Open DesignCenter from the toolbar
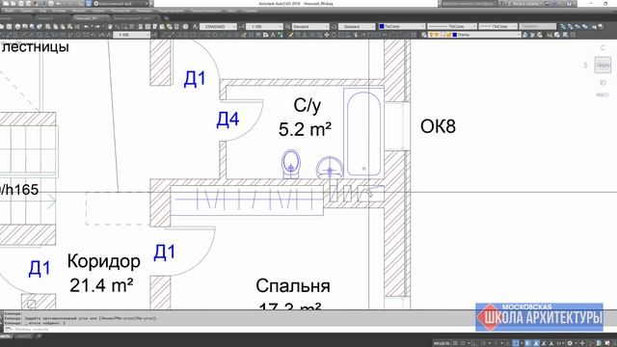Screen dimensions: 617x347 pyautogui.click(x=148, y=26)
